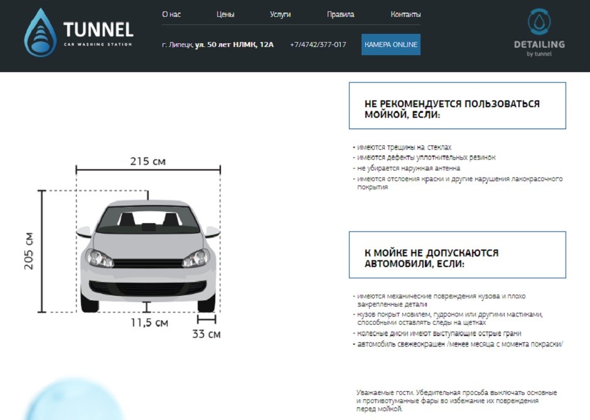
Task: Go to the Цены page
Action: [x=225, y=14]
